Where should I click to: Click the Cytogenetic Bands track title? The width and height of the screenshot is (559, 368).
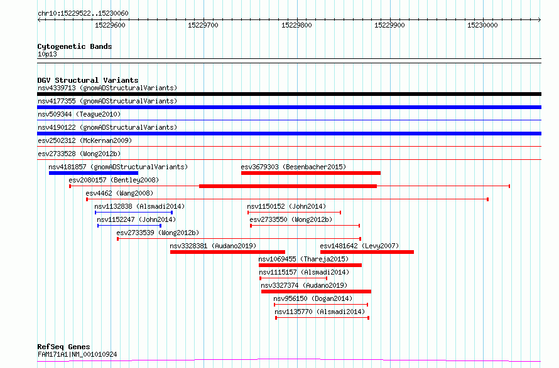[x=75, y=46]
